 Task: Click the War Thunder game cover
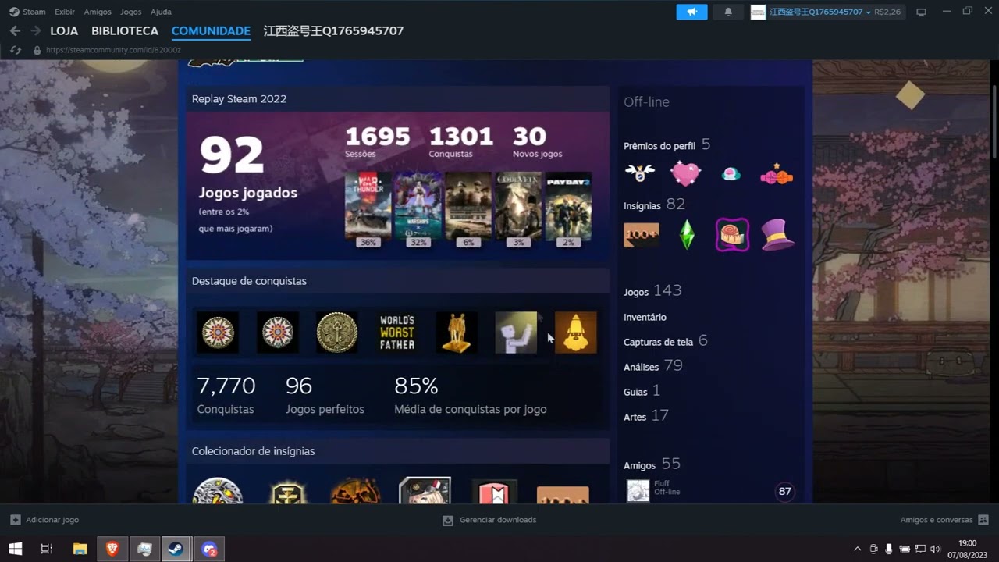pos(368,205)
